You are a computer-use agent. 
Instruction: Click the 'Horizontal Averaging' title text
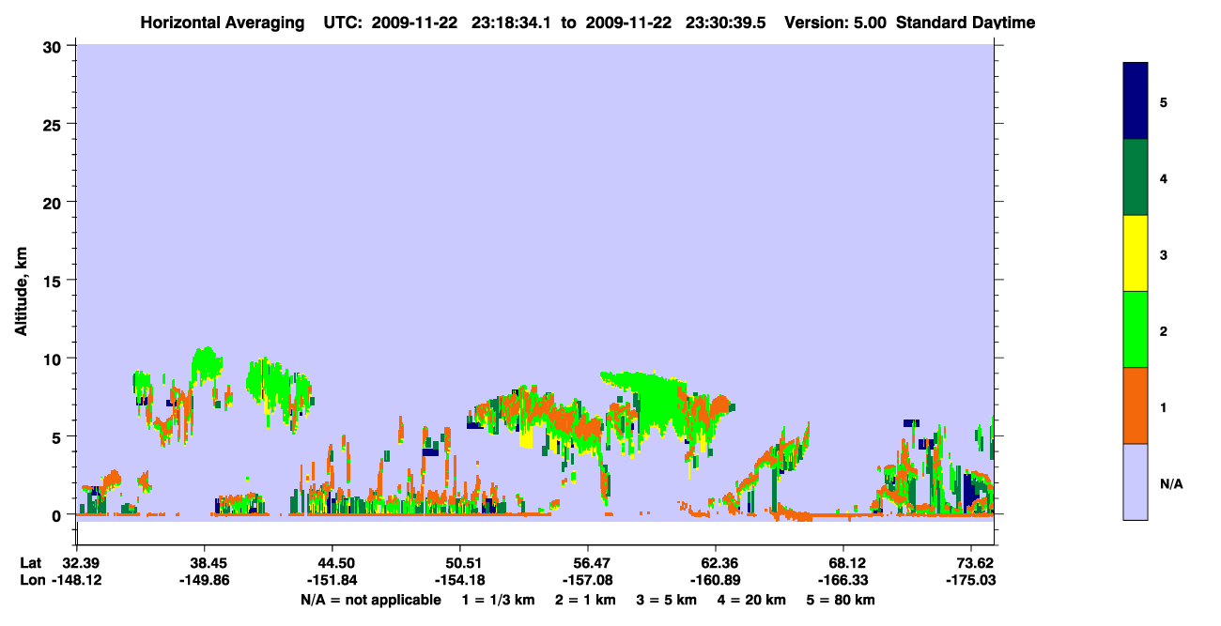(x=223, y=23)
